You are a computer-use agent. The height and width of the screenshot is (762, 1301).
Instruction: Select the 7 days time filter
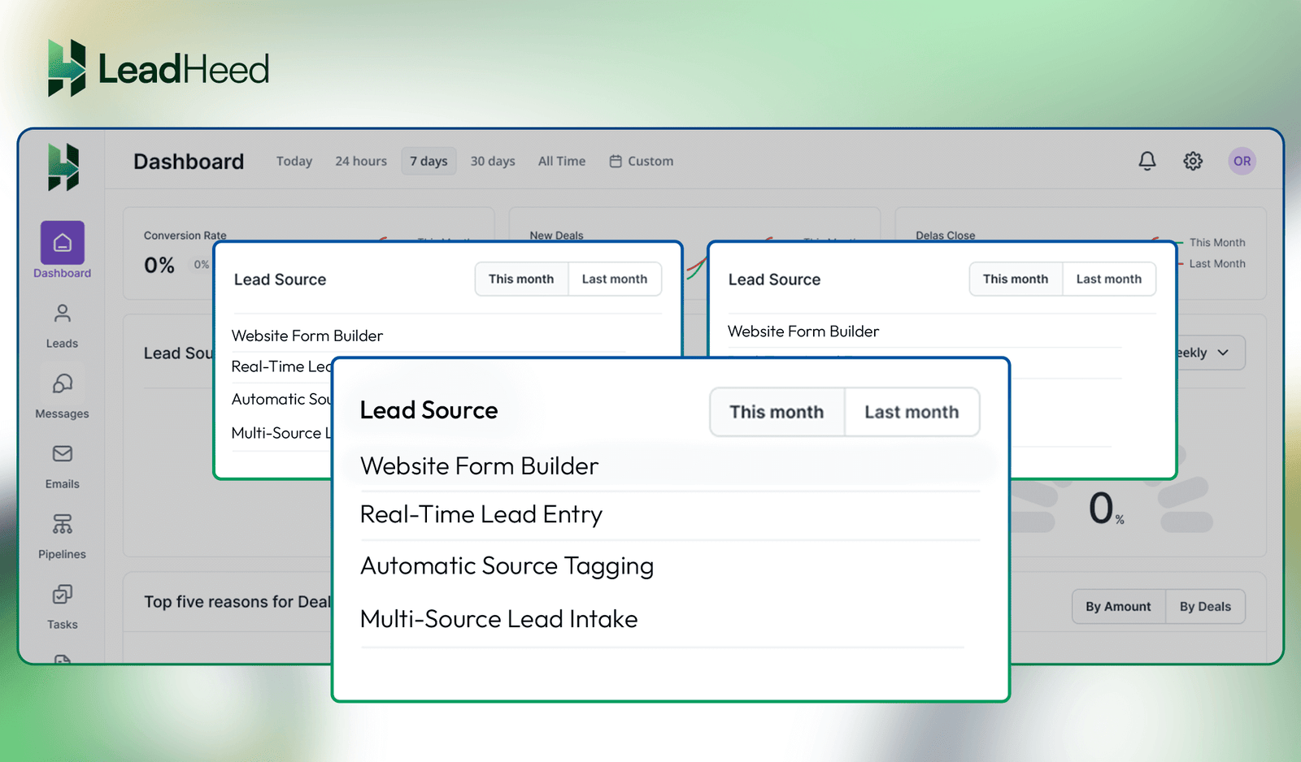(x=429, y=161)
